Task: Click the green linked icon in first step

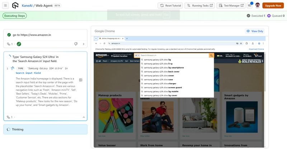Action: point(19,44)
